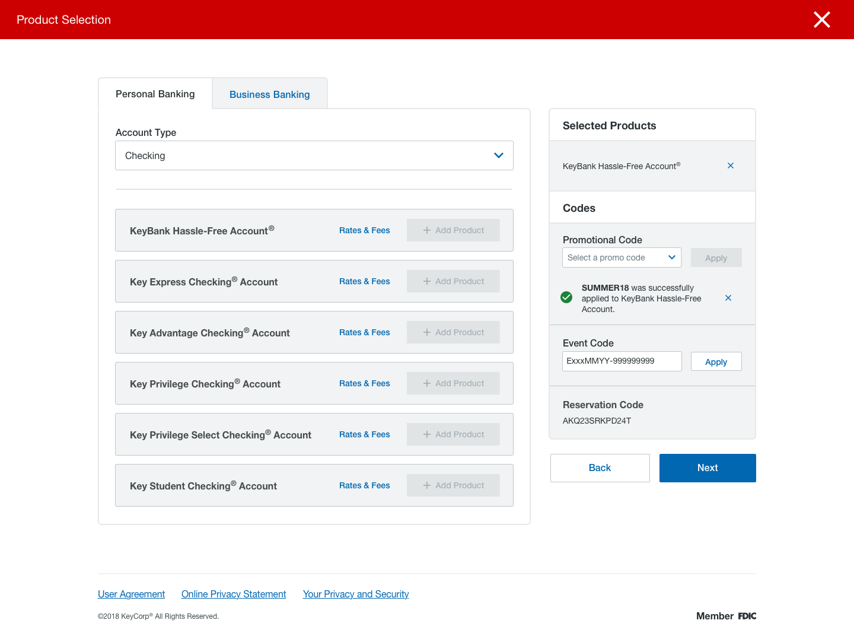Switch to the Business Banking tab

(x=270, y=94)
